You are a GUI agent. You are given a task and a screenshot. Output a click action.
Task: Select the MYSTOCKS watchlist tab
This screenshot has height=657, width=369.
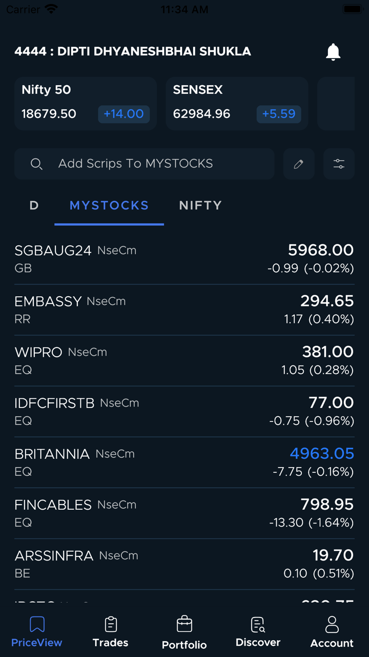(109, 205)
